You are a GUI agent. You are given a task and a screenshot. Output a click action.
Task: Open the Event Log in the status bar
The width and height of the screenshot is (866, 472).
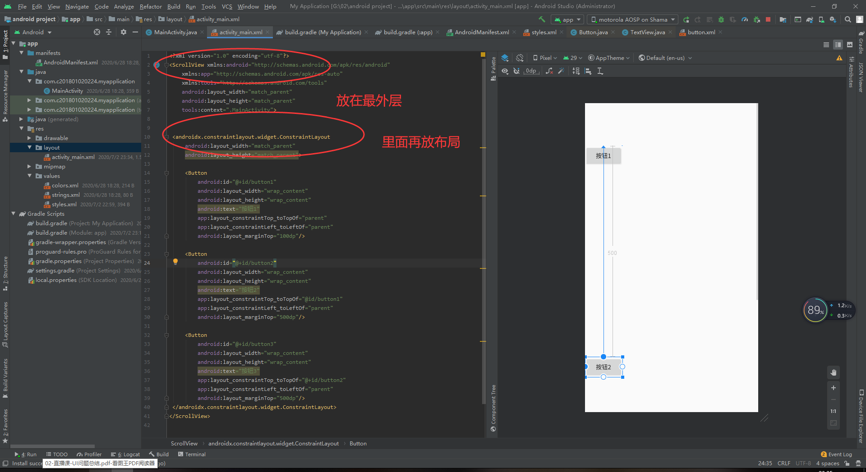840,454
